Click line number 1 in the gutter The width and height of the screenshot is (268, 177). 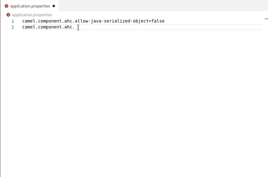(x=13, y=21)
